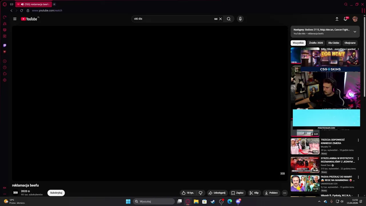Open the '2020' channel name link
Viewport: 366px width, 206px height.
click(x=24, y=191)
